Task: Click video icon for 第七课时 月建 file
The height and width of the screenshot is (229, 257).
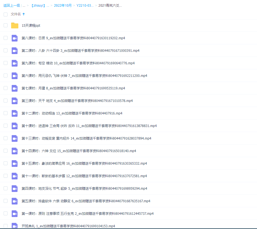Action: (15, 88)
